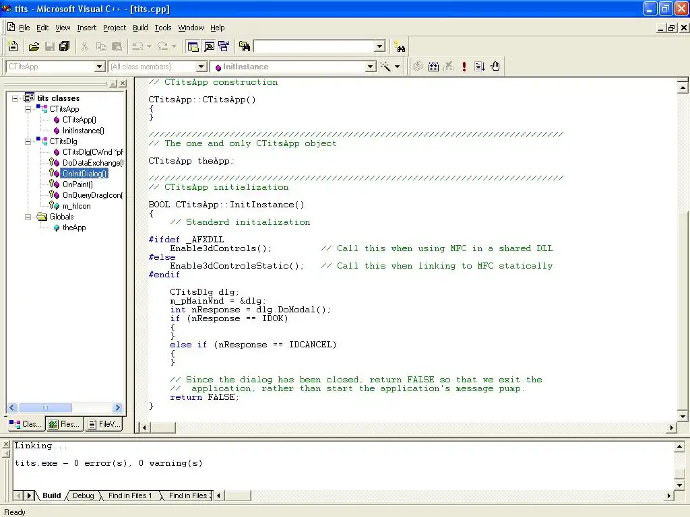Open the File menu
690x517 pixels.
click(24, 28)
